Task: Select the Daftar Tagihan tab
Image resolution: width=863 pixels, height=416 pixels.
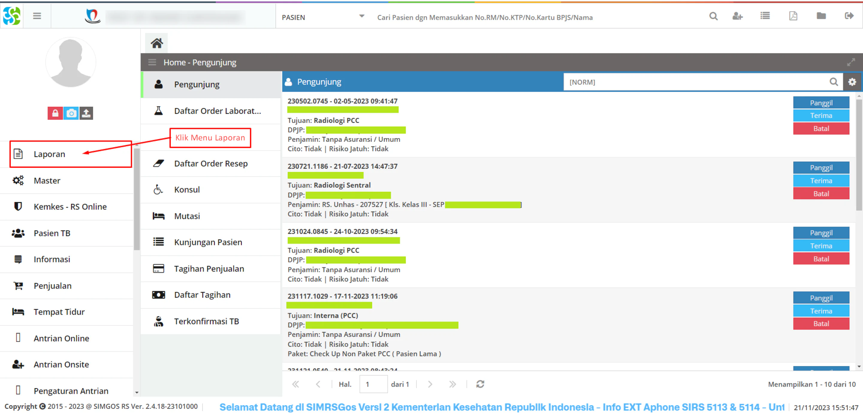Action: [211, 295]
